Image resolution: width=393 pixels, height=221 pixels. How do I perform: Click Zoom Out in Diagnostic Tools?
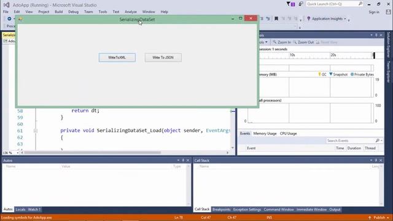303,42
